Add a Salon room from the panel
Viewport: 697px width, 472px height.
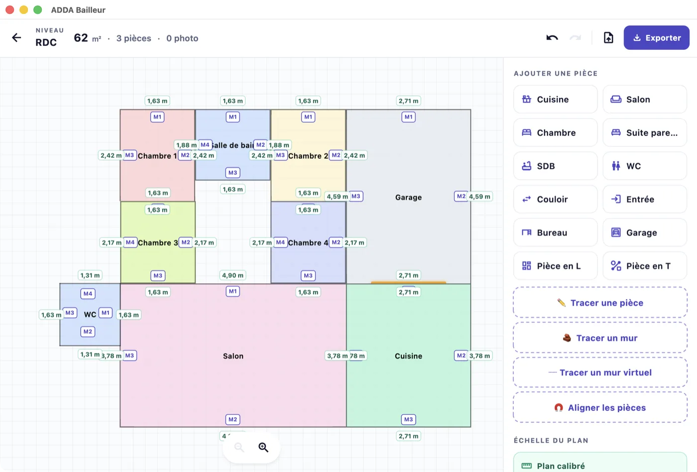click(645, 99)
